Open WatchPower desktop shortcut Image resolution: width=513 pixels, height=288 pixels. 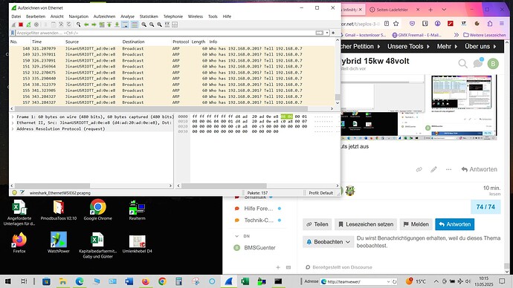coord(59,243)
